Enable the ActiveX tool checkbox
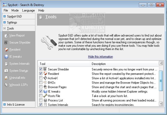Viewport: 167px width, 115px height. (x=41, y=78)
